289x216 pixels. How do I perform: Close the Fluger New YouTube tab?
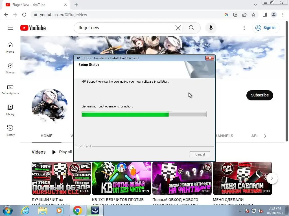point(65,5)
